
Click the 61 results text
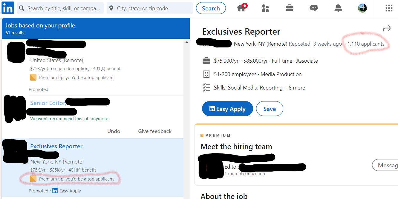click(x=15, y=33)
